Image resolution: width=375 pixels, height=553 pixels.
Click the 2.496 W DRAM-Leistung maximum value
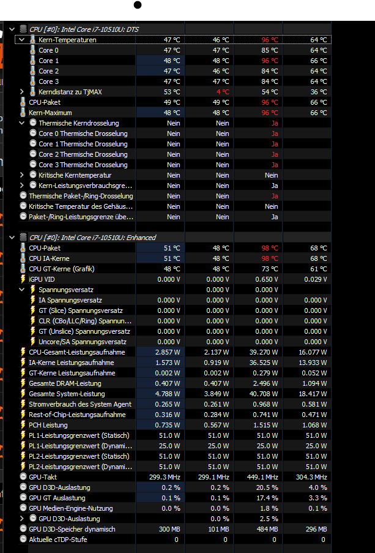pyautogui.click(x=265, y=383)
